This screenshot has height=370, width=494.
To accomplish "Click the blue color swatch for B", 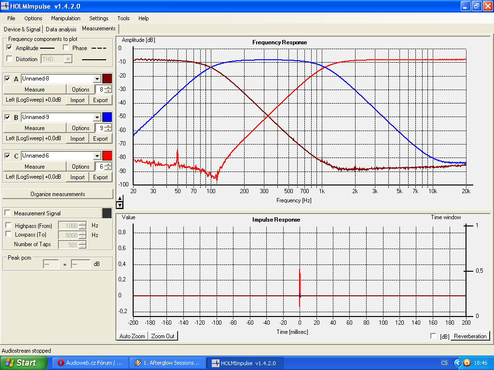I will (x=107, y=117).
